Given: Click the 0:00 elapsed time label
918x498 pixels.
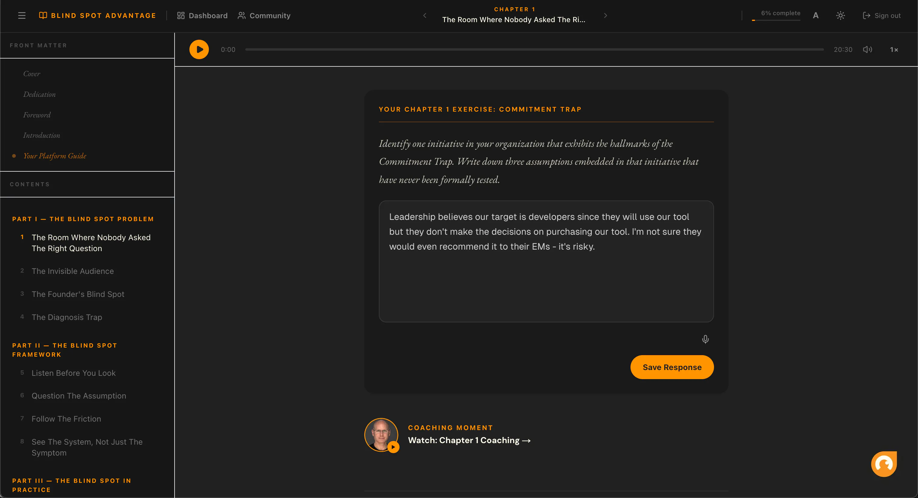Looking at the screenshot, I should (x=228, y=49).
